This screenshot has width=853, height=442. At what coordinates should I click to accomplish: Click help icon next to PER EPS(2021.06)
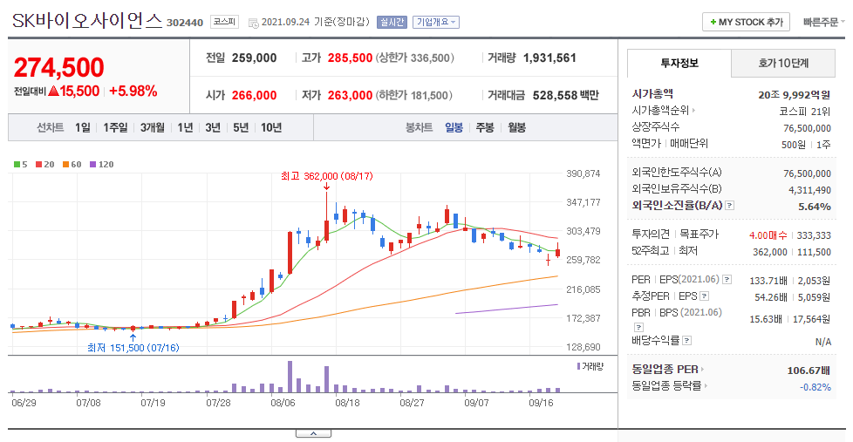coord(727,280)
